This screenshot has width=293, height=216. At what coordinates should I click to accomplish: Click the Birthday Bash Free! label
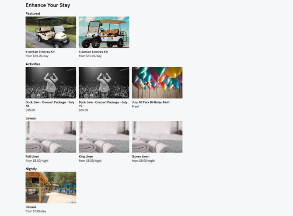135,106
